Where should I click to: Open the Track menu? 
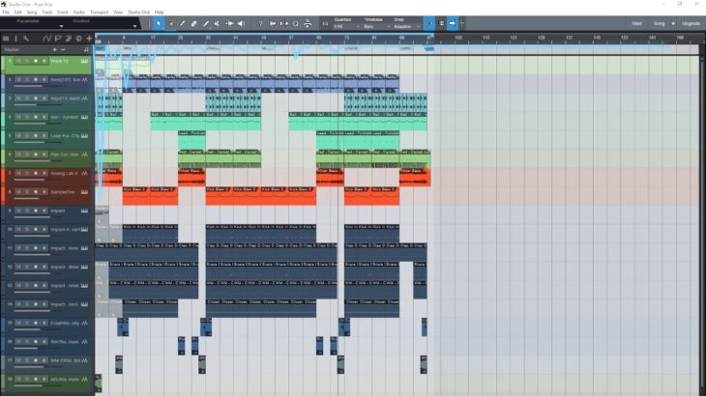tap(46, 13)
